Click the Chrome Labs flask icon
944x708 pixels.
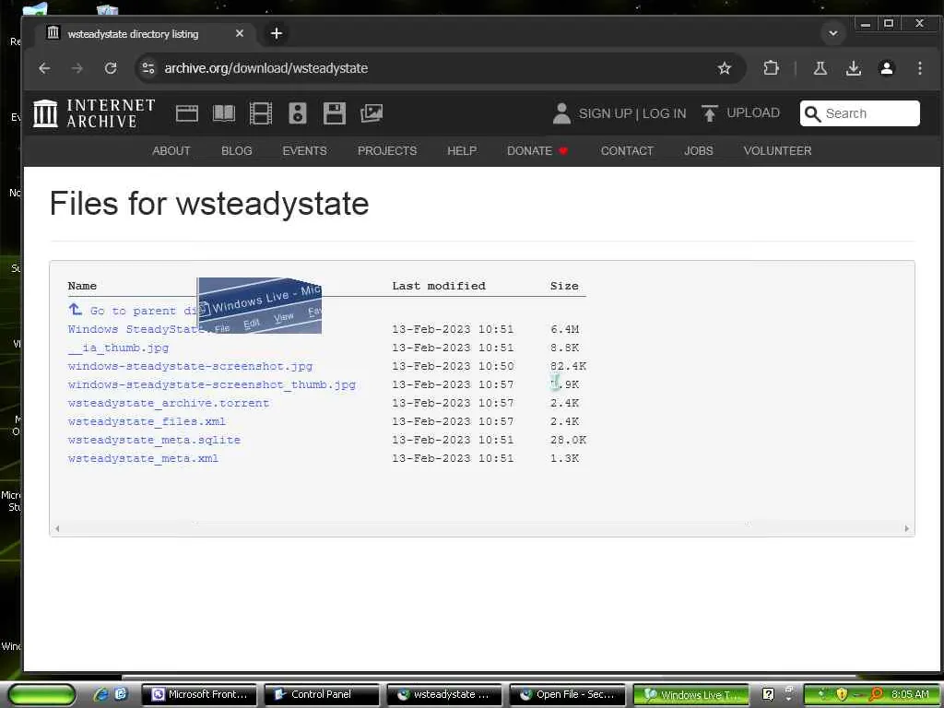(x=820, y=68)
